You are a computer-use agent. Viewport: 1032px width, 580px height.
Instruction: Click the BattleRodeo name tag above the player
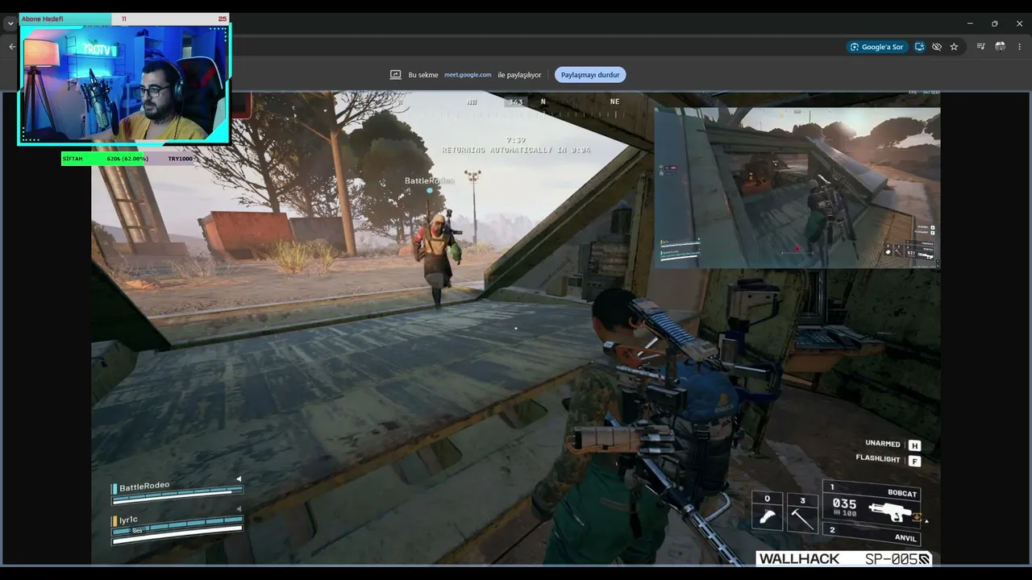pos(429,181)
